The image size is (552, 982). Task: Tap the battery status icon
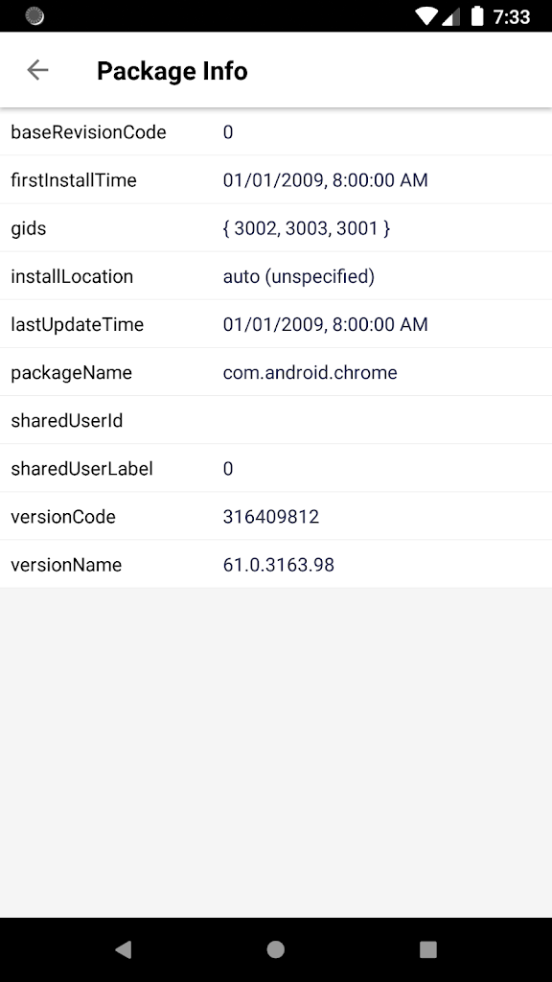477,16
